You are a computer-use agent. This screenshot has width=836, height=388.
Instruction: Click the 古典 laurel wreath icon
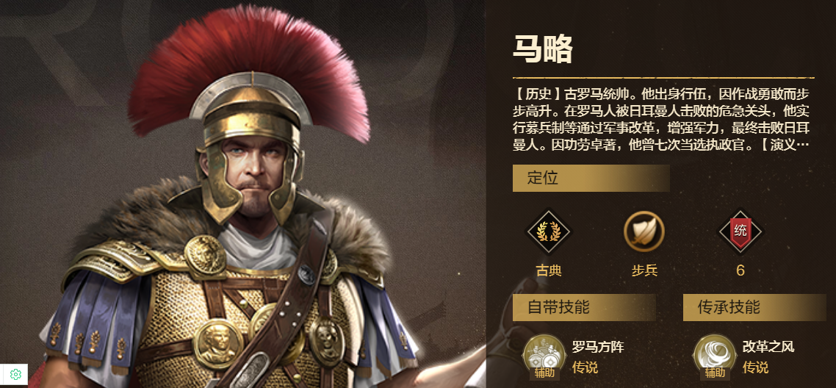click(549, 231)
